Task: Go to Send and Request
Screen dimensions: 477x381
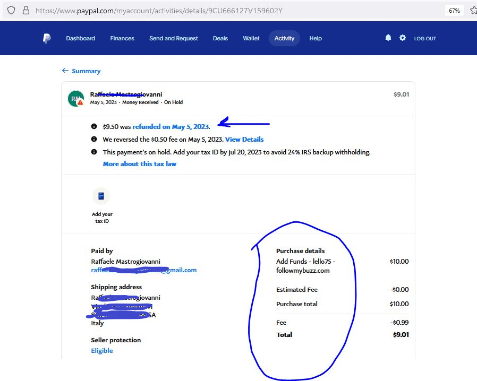Action: (173, 38)
